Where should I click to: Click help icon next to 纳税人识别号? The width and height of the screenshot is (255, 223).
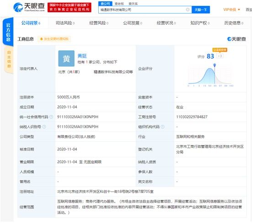point(44,127)
